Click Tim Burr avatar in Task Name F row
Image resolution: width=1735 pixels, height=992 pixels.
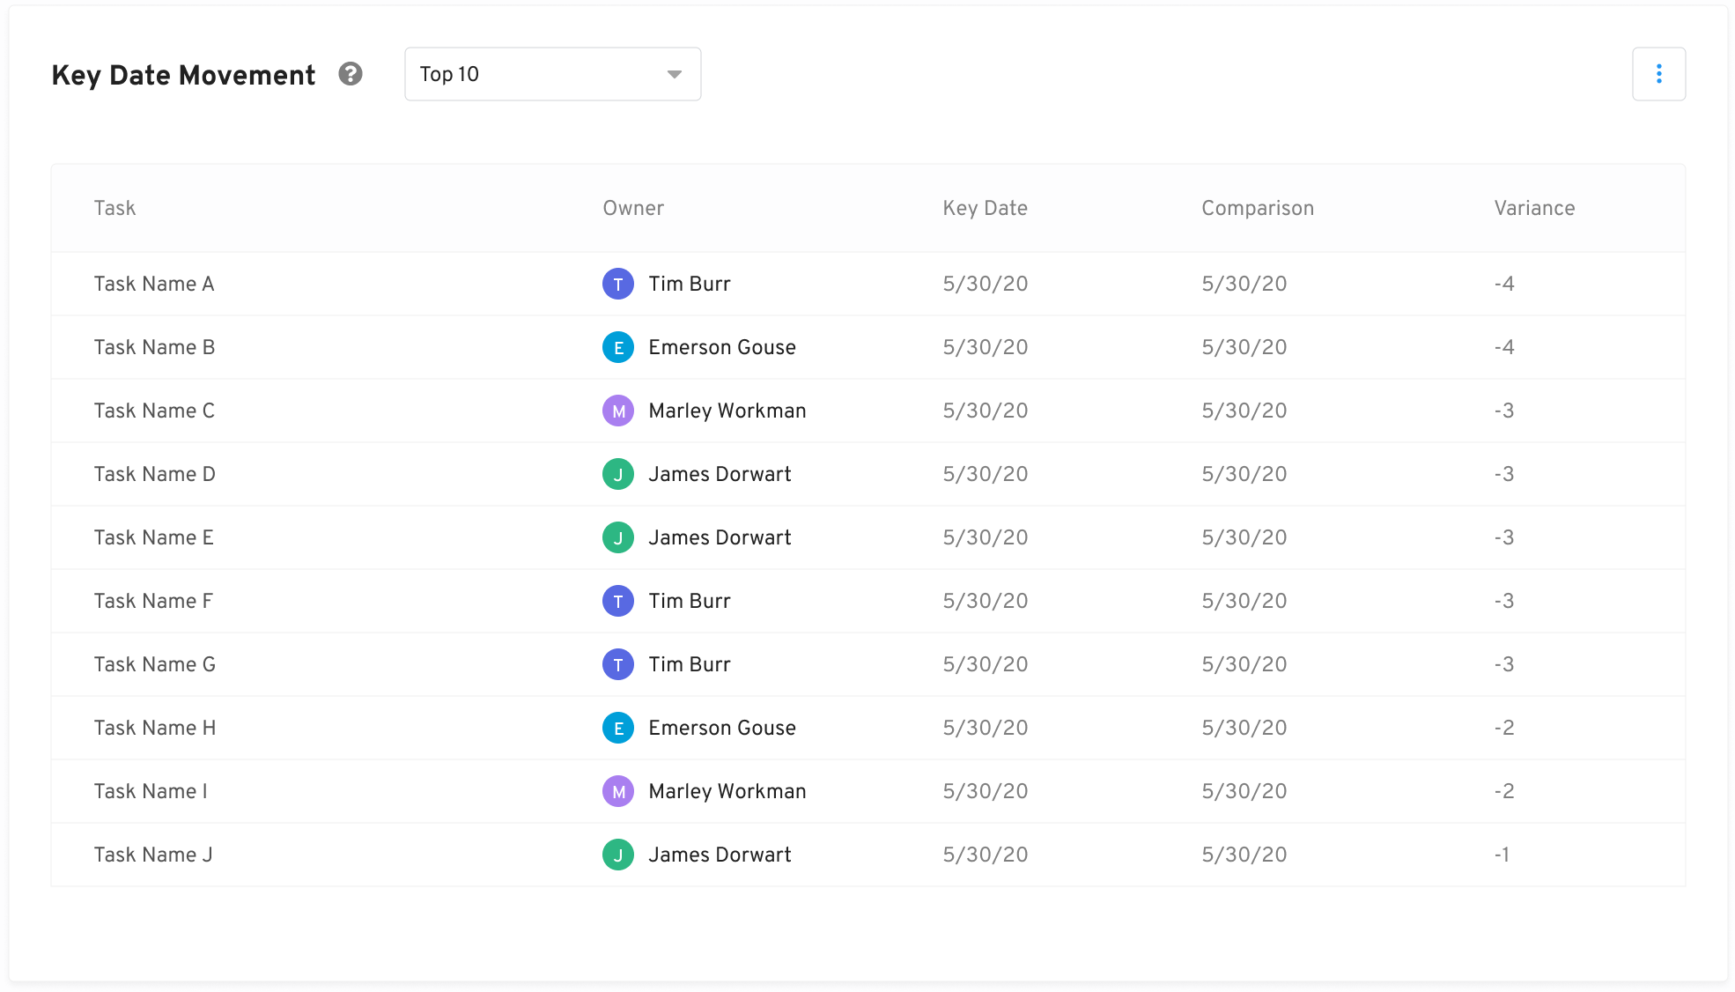click(x=618, y=601)
